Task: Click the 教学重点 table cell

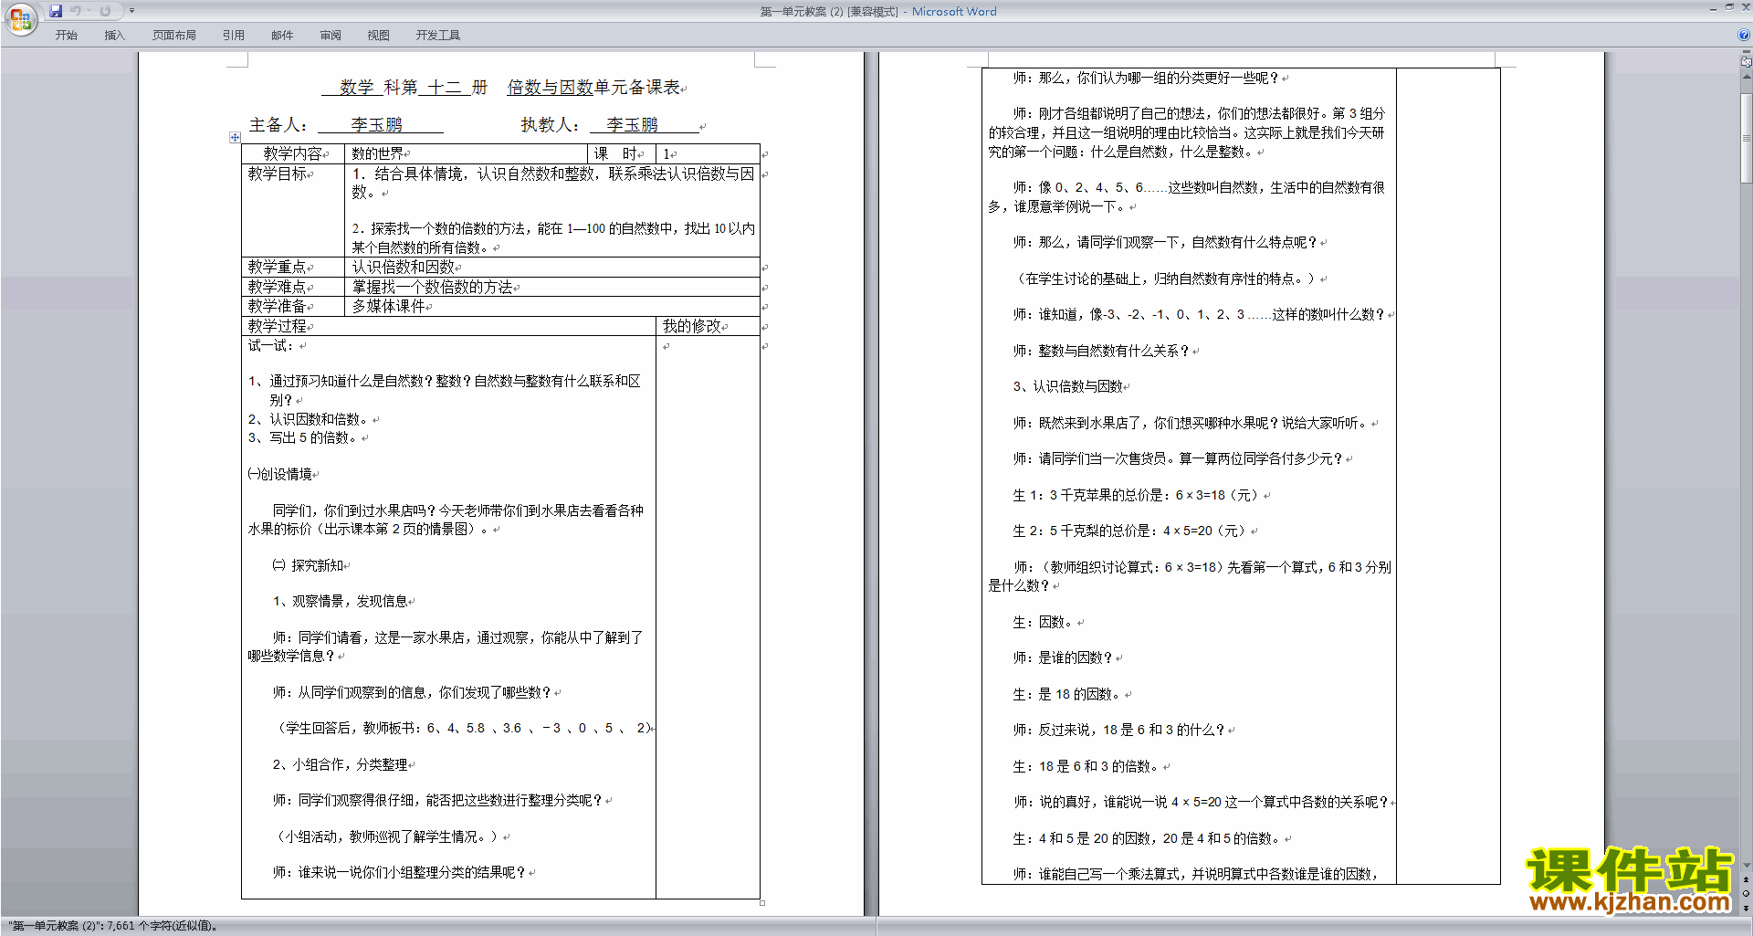Action: click(x=293, y=267)
